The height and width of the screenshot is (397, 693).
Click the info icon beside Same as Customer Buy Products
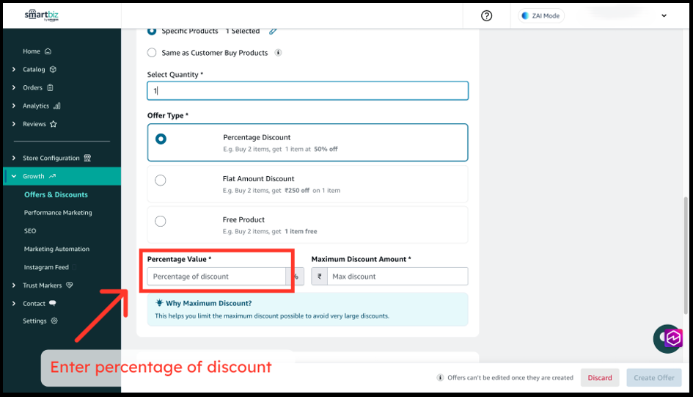(278, 53)
